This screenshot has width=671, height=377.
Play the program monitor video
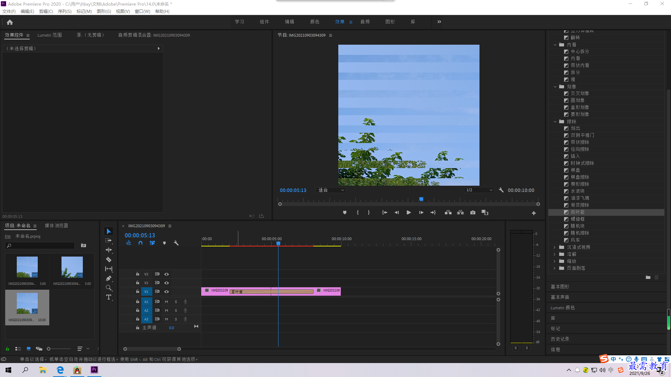409,213
